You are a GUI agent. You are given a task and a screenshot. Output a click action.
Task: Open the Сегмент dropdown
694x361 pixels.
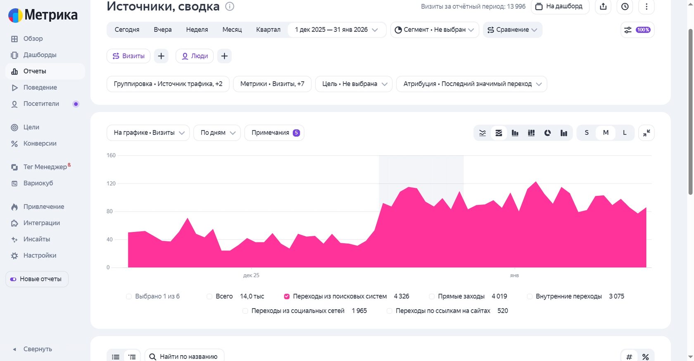point(435,30)
